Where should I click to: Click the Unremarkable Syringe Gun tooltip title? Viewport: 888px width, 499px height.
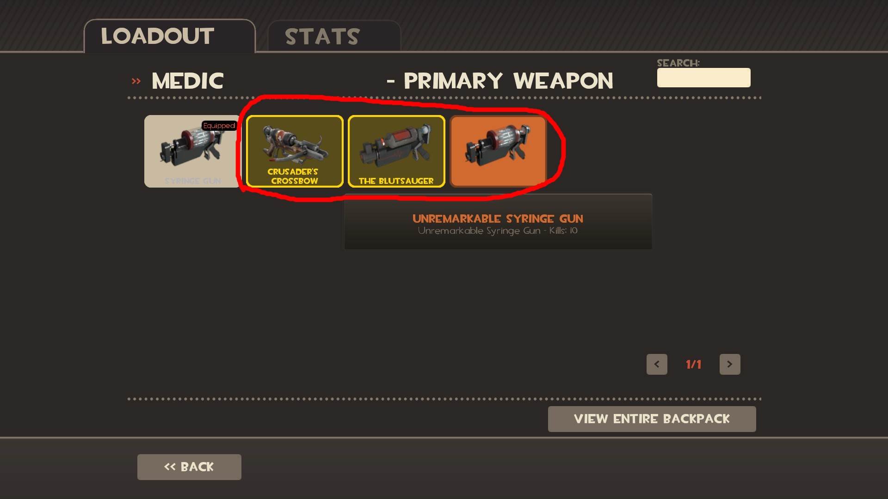pyautogui.click(x=498, y=219)
